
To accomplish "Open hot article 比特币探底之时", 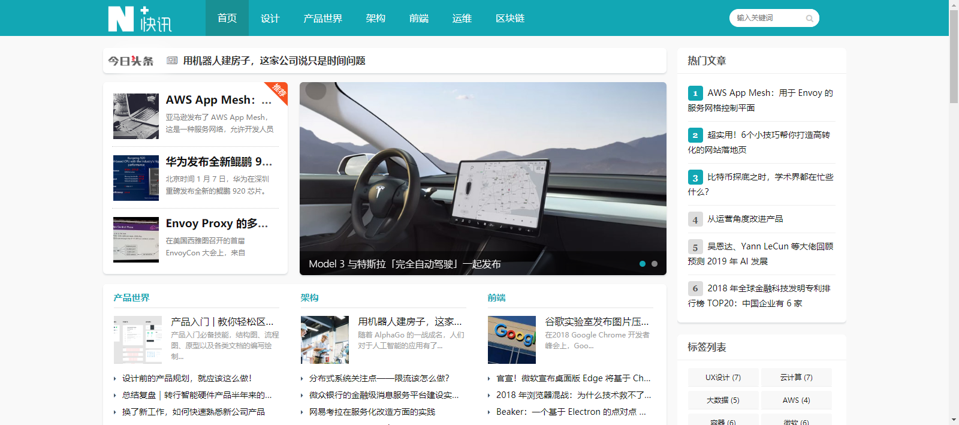I will [761, 185].
